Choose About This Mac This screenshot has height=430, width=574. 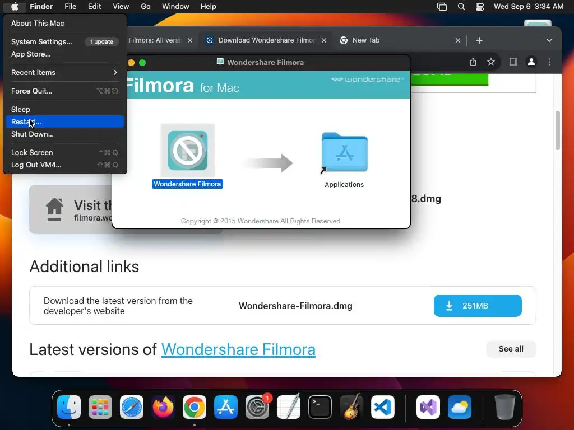tap(65, 23)
